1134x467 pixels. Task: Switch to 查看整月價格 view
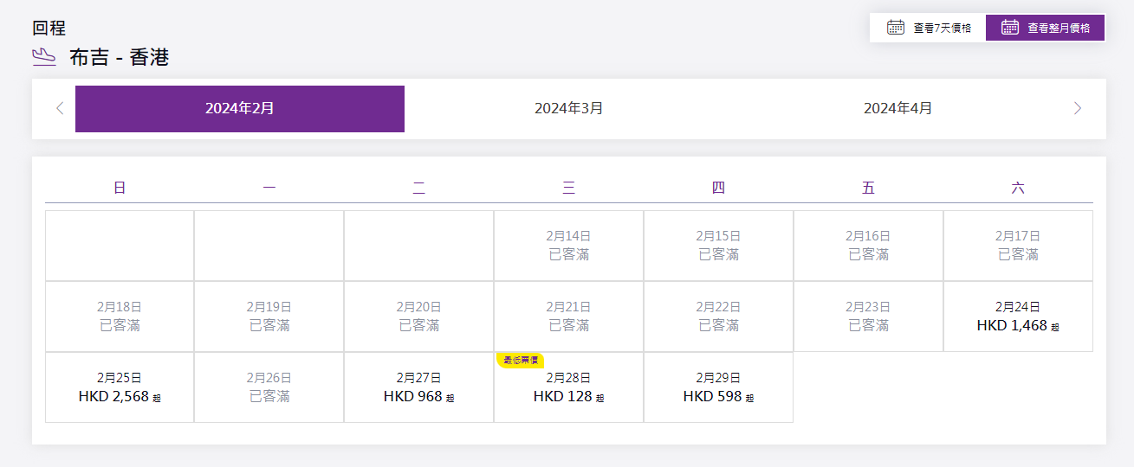coord(1046,28)
